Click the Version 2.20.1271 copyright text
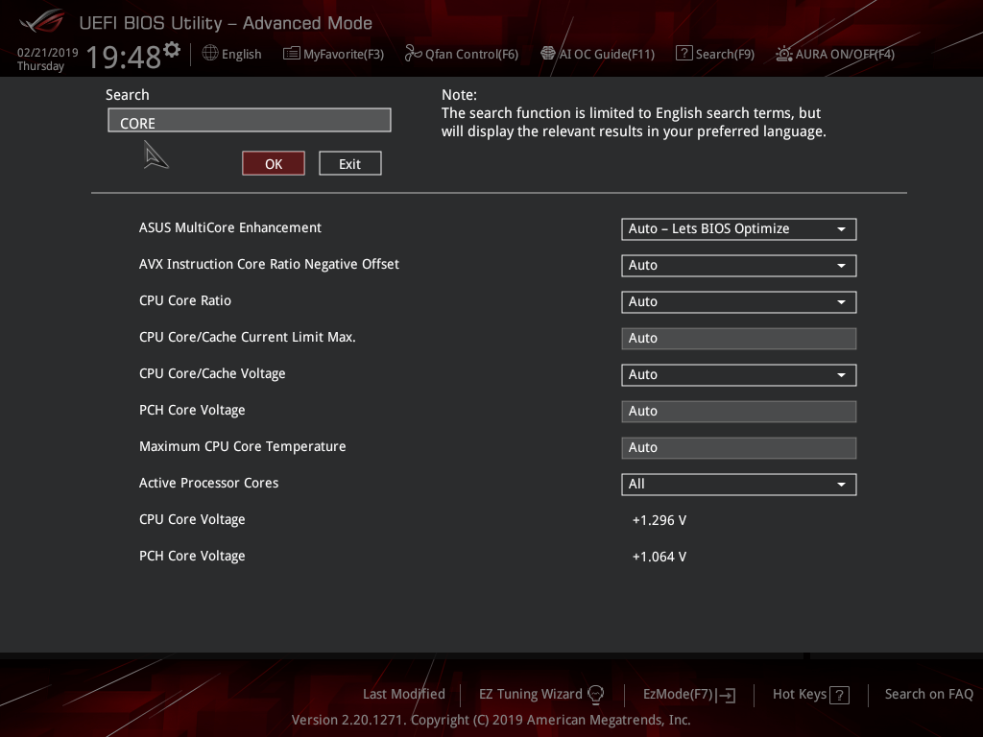983x737 pixels. (x=491, y=720)
